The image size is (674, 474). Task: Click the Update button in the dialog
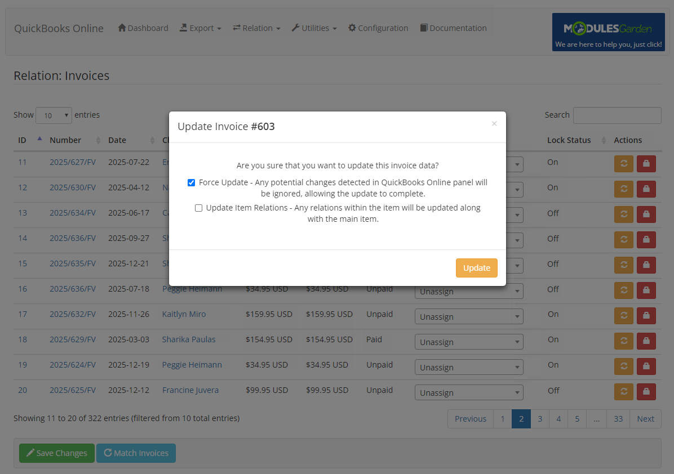[x=476, y=268]
